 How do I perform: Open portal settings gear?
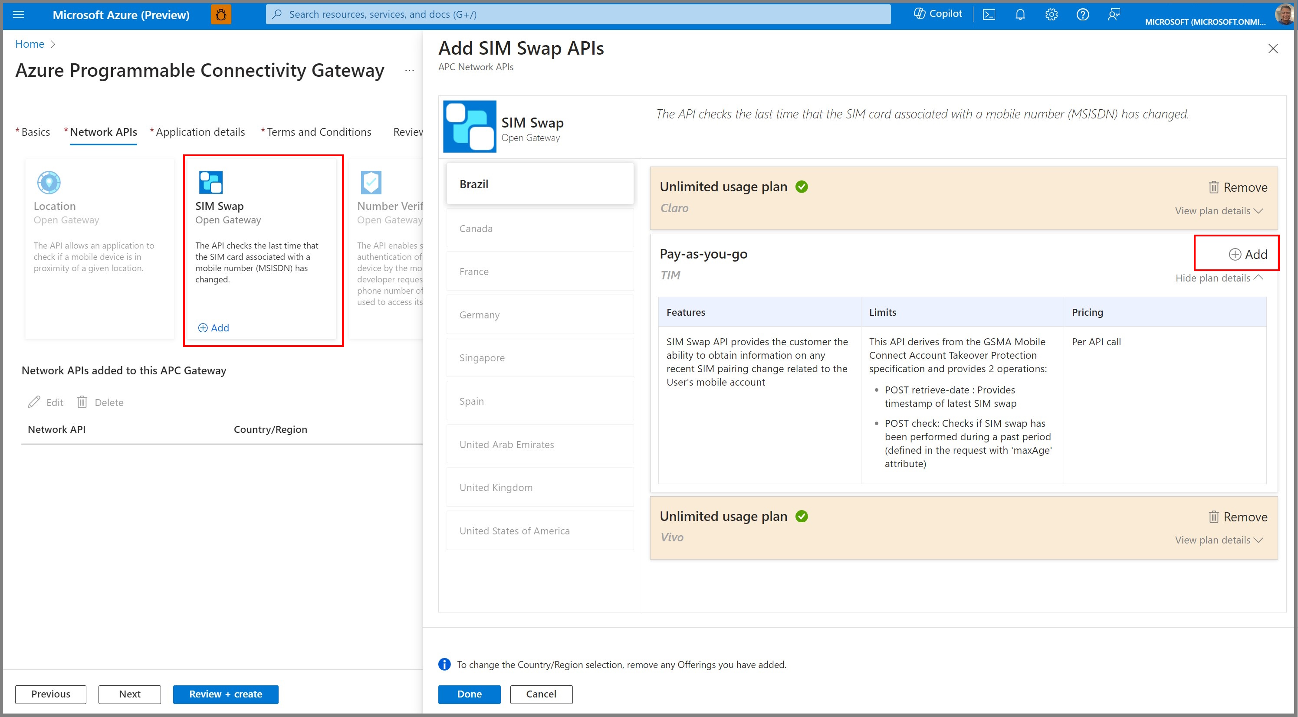point(1051,15)
